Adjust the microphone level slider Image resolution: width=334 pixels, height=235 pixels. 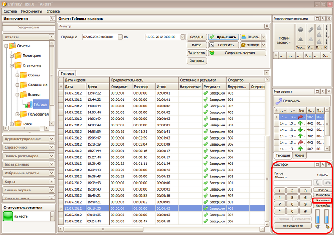pos(327,216)
